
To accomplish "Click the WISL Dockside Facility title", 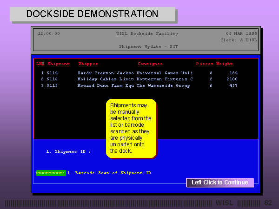I will (147, 33).
